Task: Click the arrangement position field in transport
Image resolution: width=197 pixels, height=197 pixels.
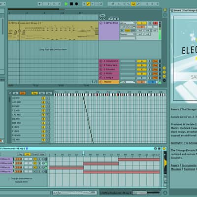Action: pyautogui.click(x=52, y=4)
